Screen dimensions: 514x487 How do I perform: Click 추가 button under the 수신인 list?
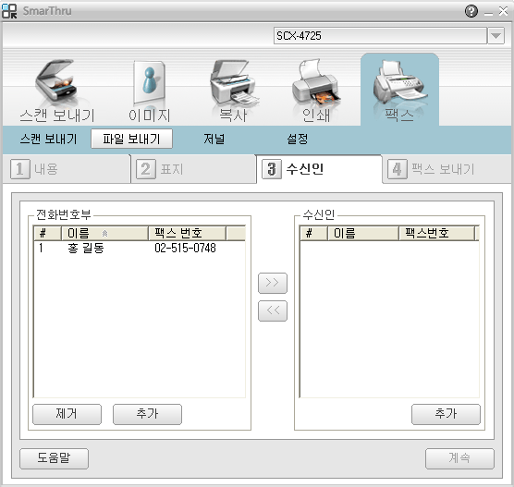pos(446,414)
